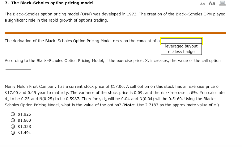Click the sentence starting "The derivation of"

tap(82, 41)
